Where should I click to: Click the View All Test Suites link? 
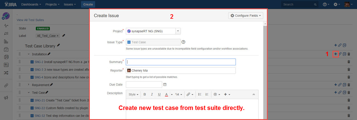[x=30, y=20]
